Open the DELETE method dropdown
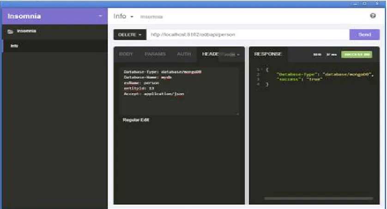Viewport: 387px width, 209px height. coord(130,35)
